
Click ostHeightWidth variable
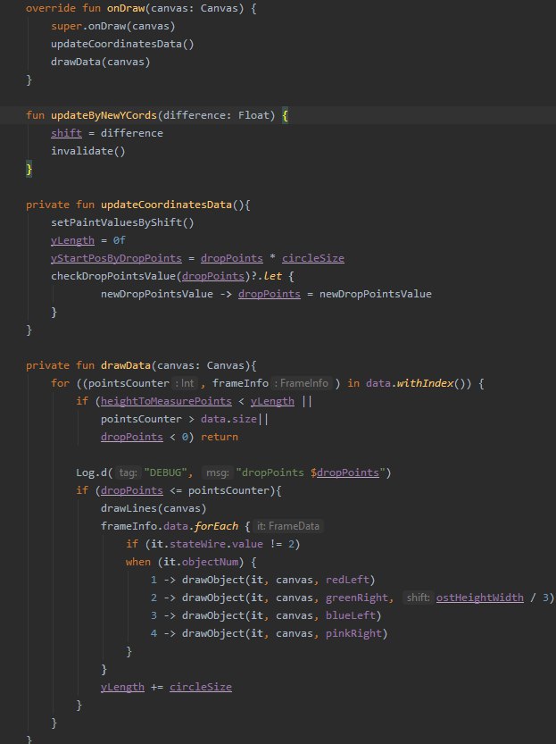coord(479,598)
